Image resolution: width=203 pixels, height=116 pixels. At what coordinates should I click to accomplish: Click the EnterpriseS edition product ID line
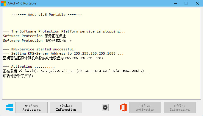[76, 71]
